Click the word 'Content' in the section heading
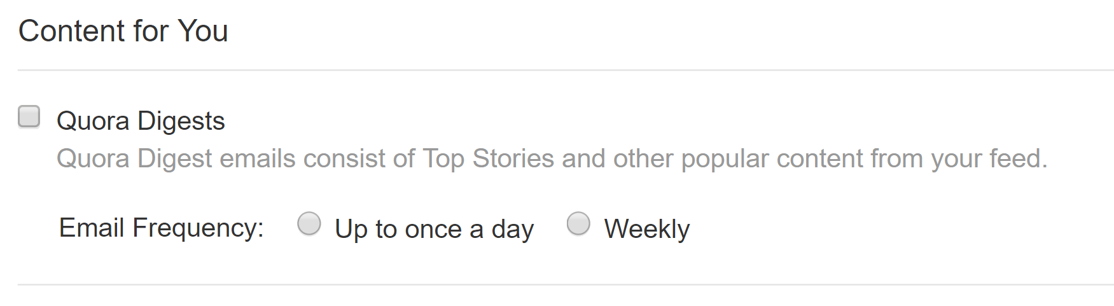This screenshot has width=1114, height=306. click(71, 31)
